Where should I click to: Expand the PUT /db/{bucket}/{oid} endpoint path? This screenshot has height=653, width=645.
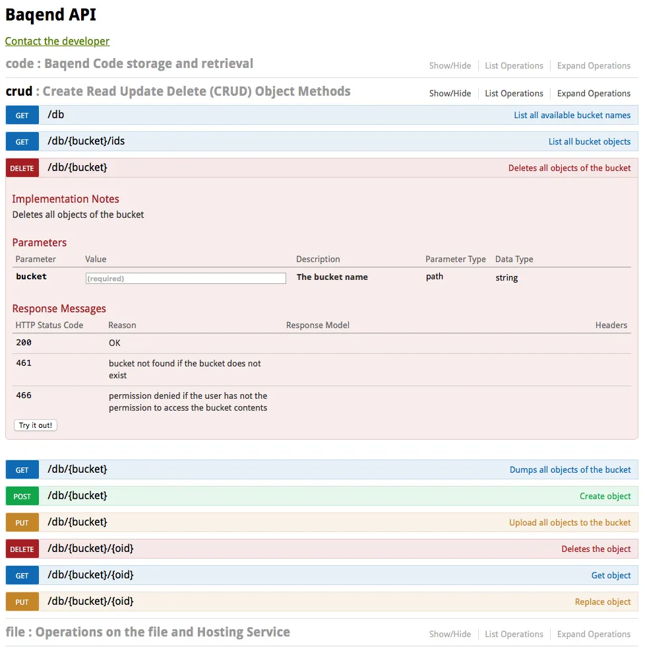click(90, 601)
